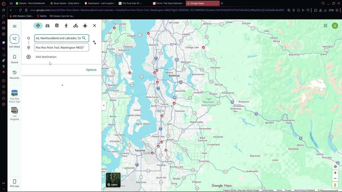Open the browser extensions cube icon
Screen dimensions: 342x192
[316, 10]
